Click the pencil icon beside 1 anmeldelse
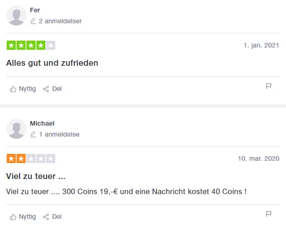 (x=33, y=134)
